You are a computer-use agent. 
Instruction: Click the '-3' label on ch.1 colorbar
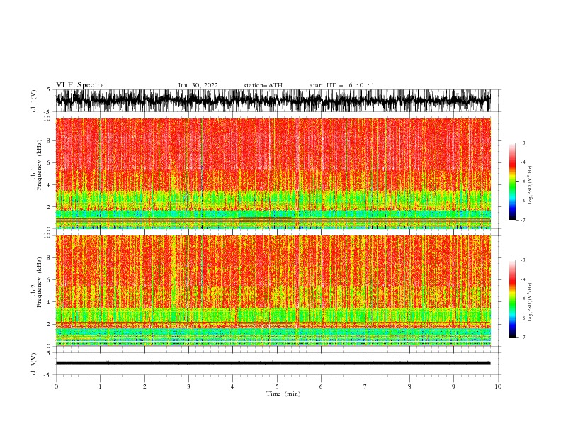coord(523,143)
